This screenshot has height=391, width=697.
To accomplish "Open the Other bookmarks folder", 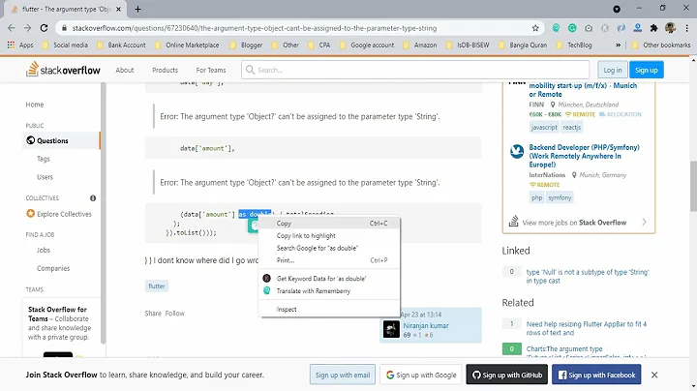I will (x=661, y=45).
